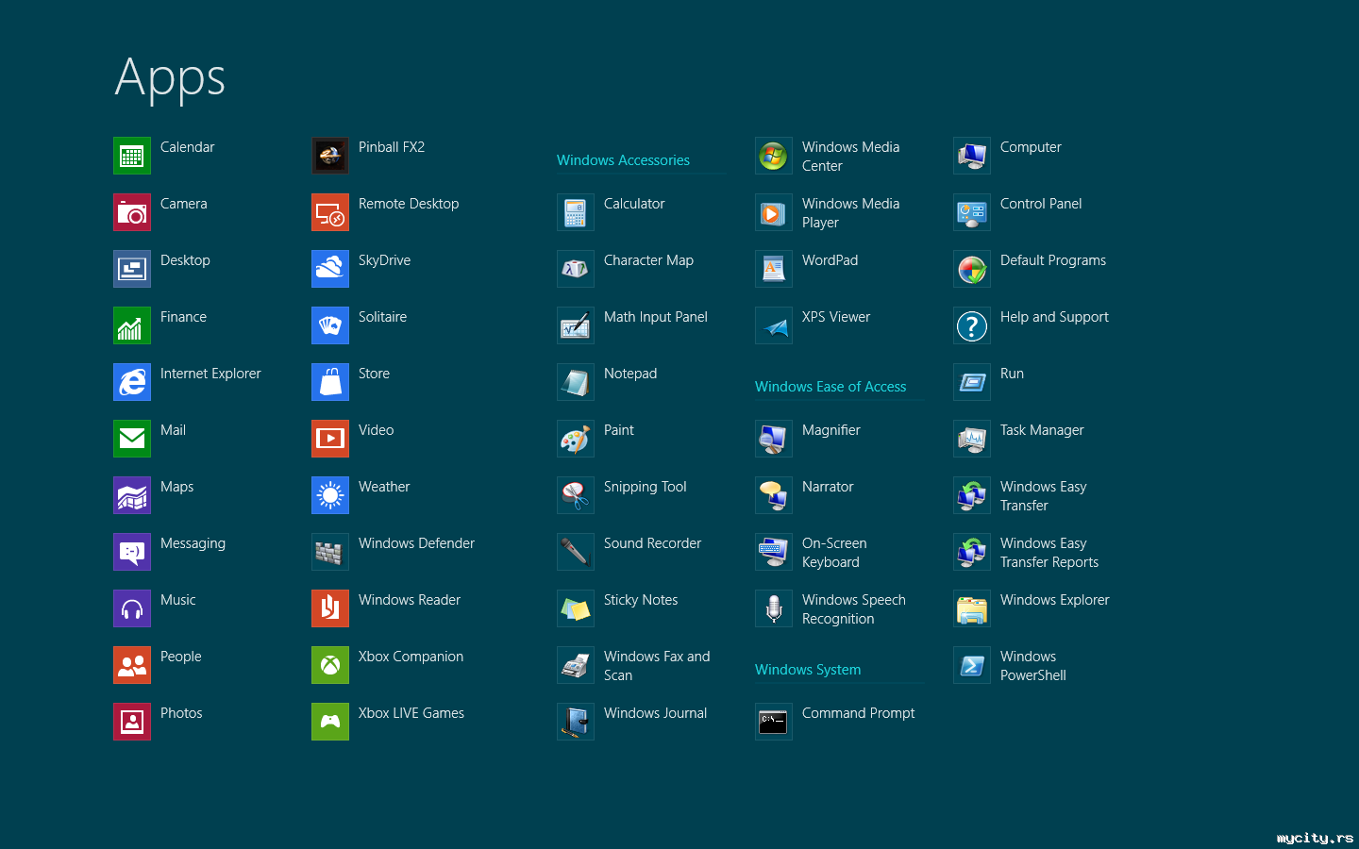Launch the XPS Viewer icon
This screenshot has height=849, width=1359.
click(x=774, y=325)
